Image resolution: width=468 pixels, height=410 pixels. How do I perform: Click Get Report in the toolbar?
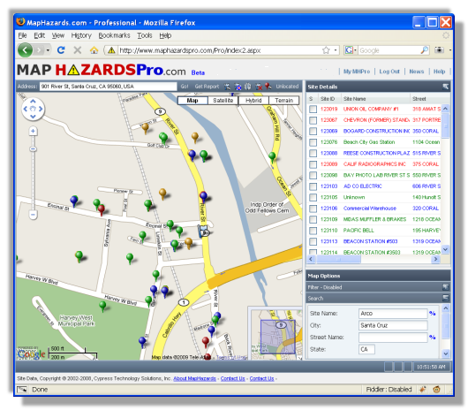(x=207, y=87)
